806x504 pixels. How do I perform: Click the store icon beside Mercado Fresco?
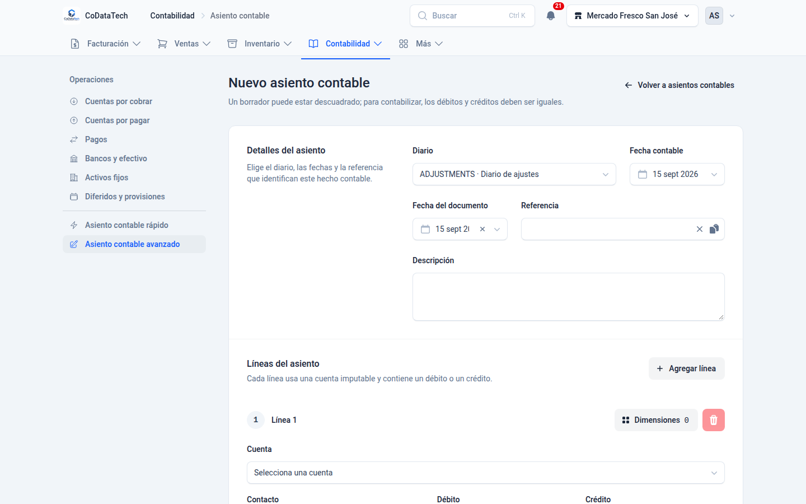coord(578,16)
